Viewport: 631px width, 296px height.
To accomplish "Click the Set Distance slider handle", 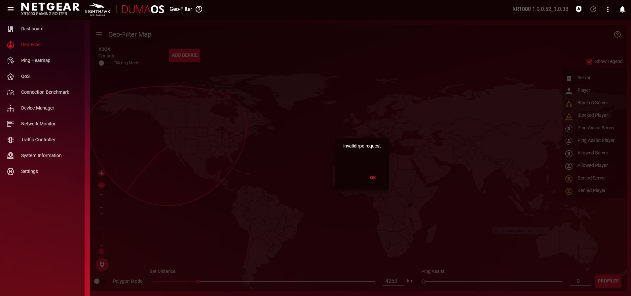I will click(198, 281).
